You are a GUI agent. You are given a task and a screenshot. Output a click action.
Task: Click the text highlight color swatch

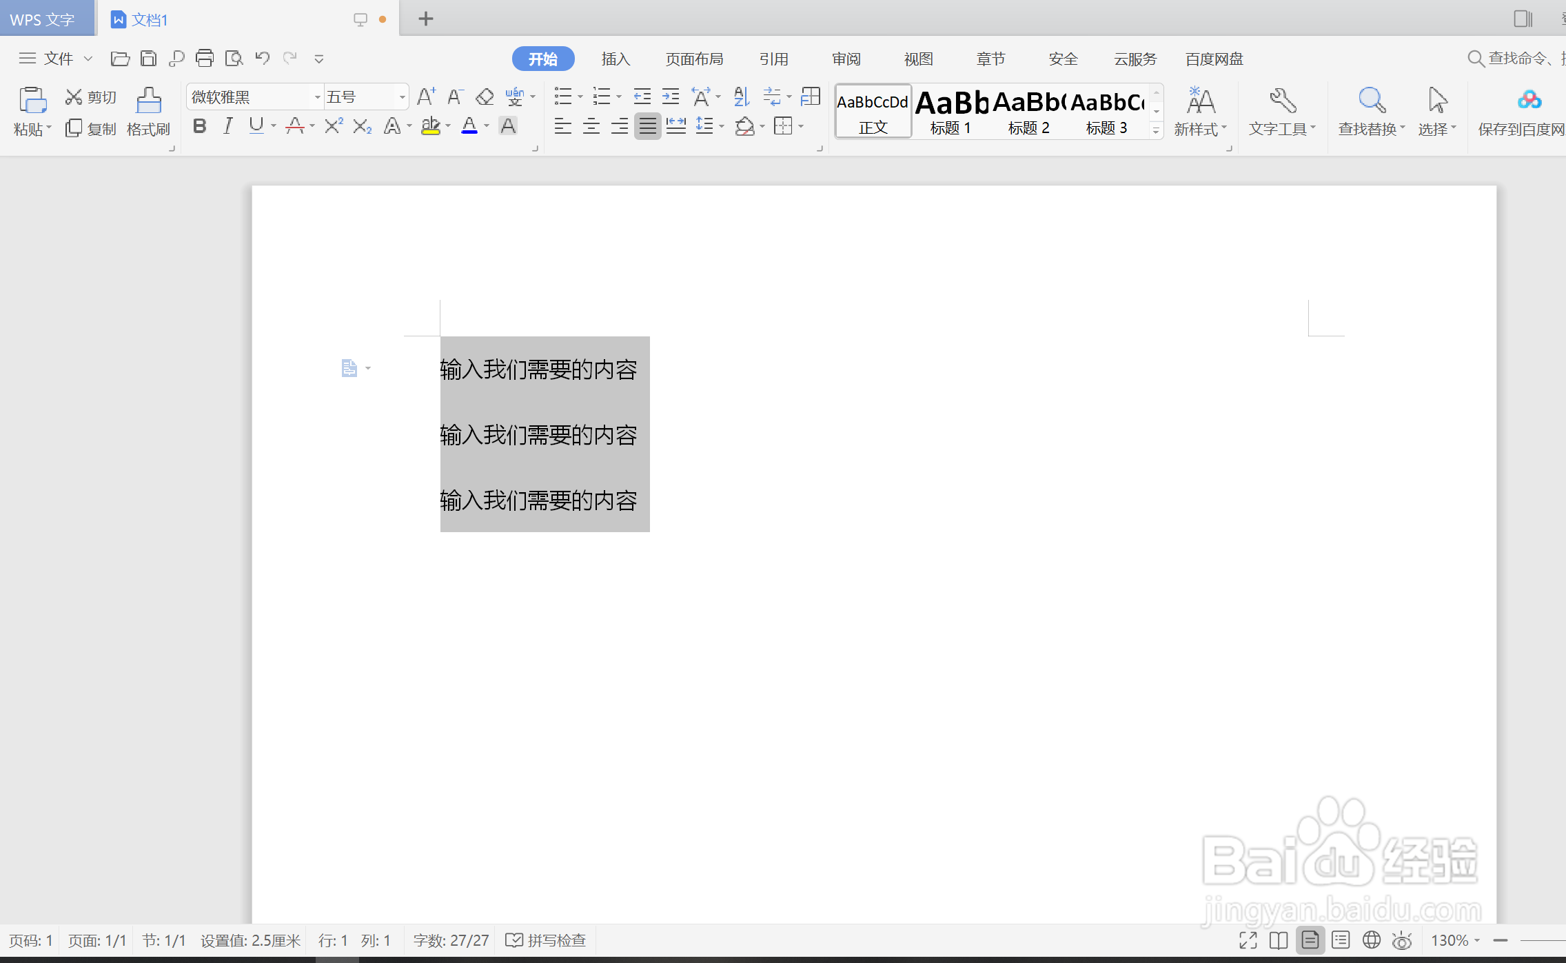(x=431, y=126)
